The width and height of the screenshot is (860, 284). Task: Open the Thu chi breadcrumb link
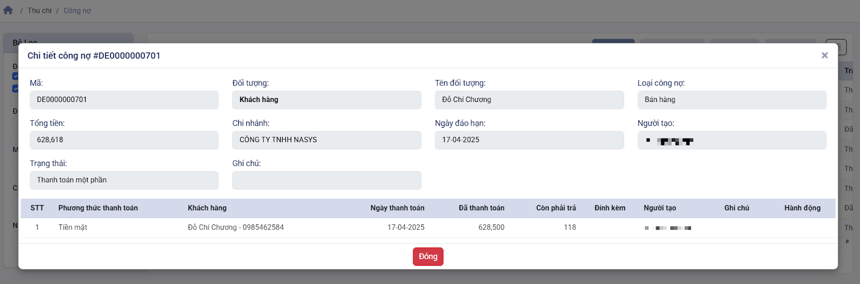click(x=40, y=10)
